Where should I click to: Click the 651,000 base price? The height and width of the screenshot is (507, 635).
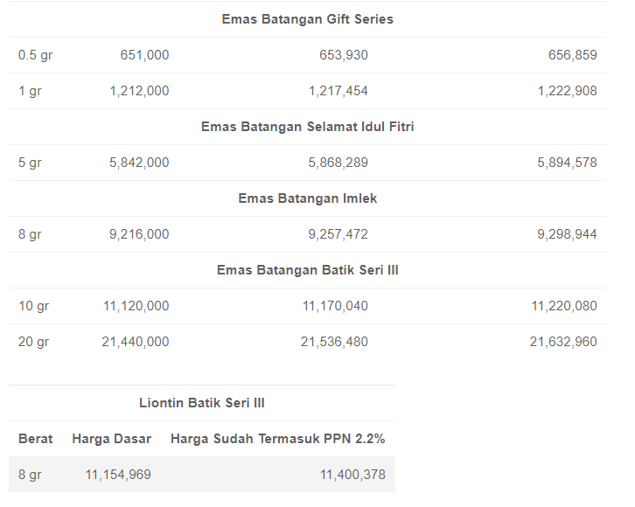pyautogui.click(x=144, y=55)
